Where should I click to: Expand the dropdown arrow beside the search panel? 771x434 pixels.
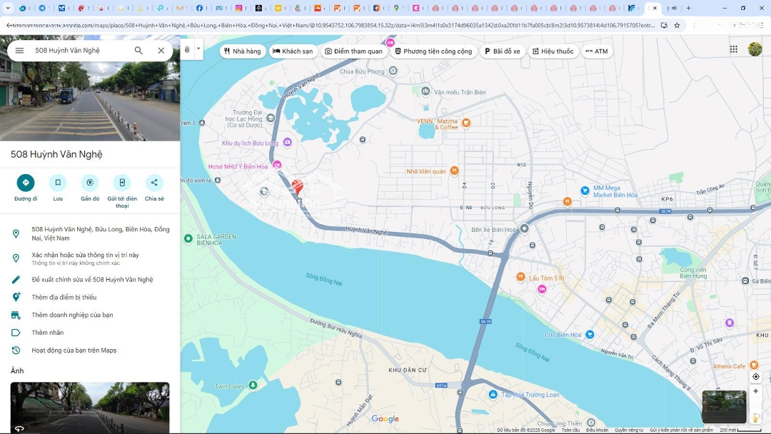point(198,49)
